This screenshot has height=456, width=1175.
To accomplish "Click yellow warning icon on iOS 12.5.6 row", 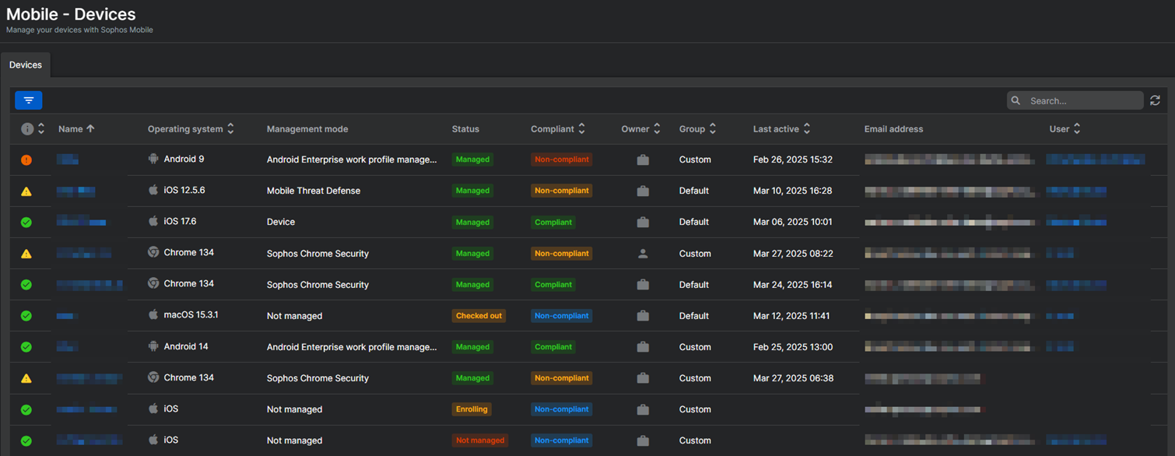I will pyautogui.click(x=26, y=191).
